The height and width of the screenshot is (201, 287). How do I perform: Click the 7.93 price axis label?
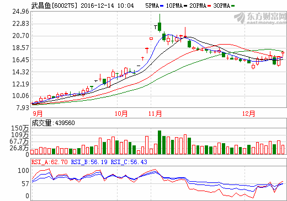23,107
